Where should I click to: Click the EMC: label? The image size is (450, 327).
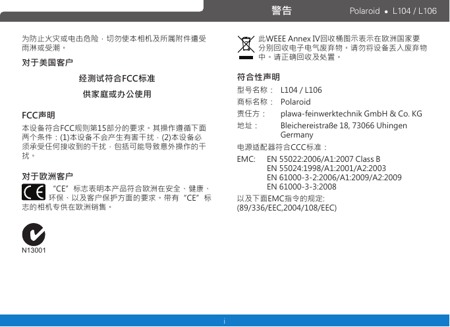coord(246,159)
